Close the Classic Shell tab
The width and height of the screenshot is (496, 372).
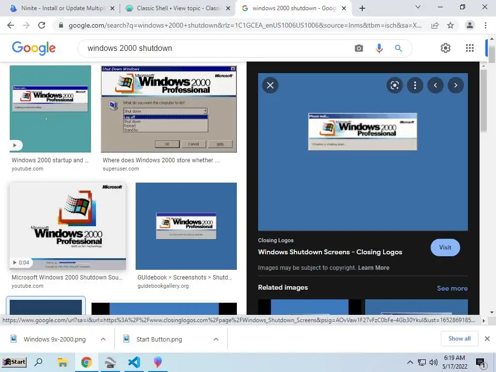[228, 8]
